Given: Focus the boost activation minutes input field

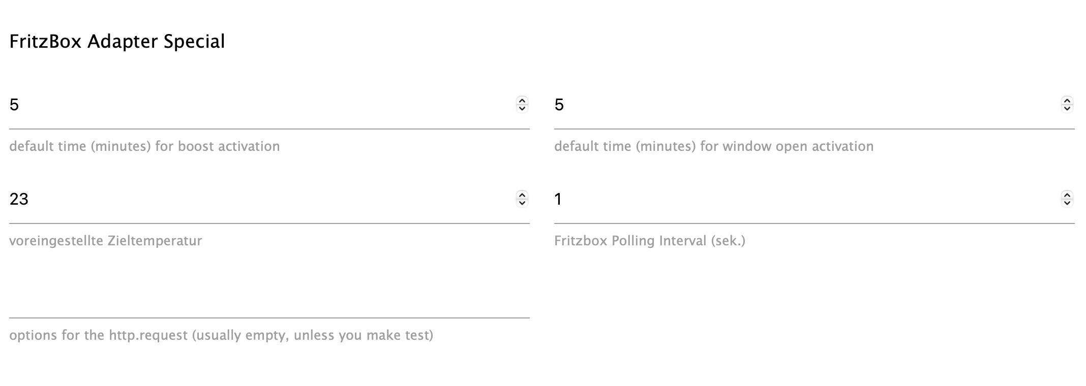Looking at the screenshot, I should tap(254, 105).
